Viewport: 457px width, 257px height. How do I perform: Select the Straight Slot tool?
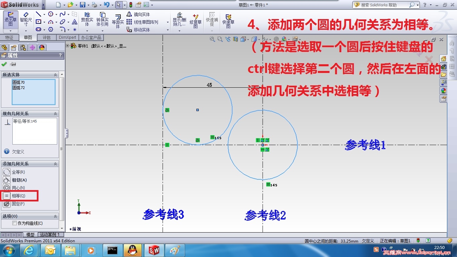[38, 30]
